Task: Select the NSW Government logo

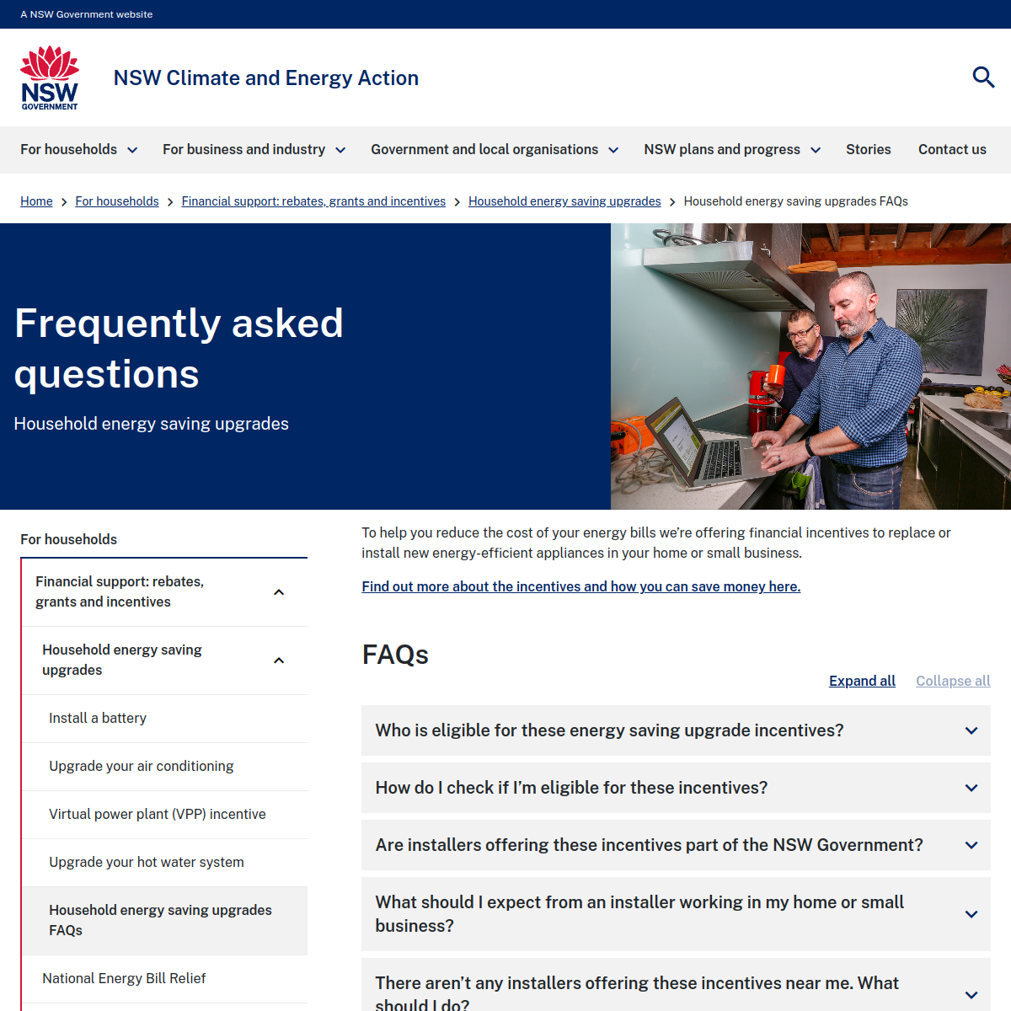Action: tap(50, 77)
